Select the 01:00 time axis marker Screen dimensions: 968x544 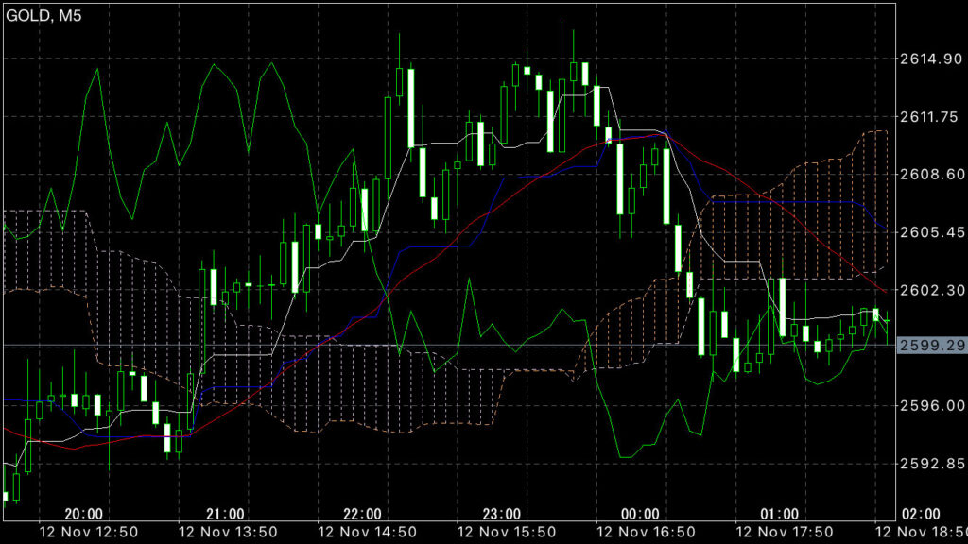780,514
